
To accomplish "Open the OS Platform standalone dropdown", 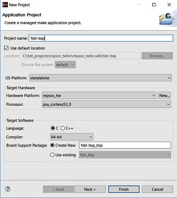I will pyautogui.click(x=101, y=78).
